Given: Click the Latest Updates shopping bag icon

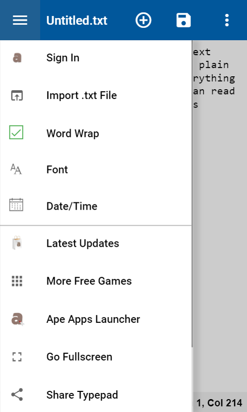Looking at the screenshot, I should pos(17,243).
